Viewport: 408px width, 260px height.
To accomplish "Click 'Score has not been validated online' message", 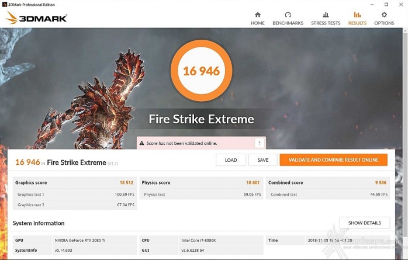I will 181,143.
